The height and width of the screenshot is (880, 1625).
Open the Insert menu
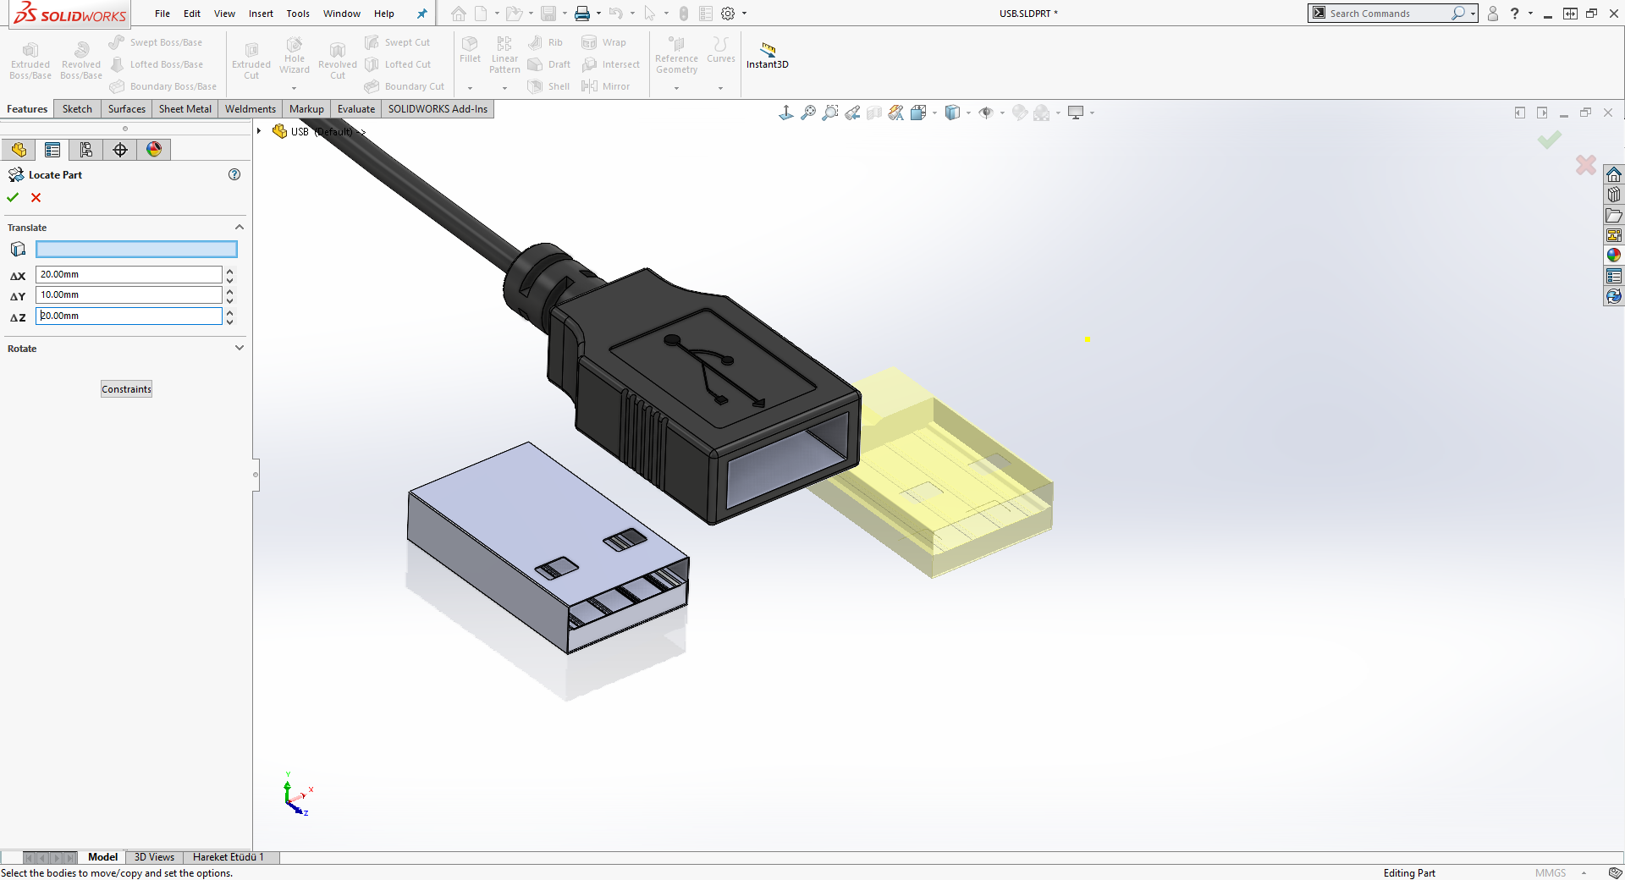[260, 14]
